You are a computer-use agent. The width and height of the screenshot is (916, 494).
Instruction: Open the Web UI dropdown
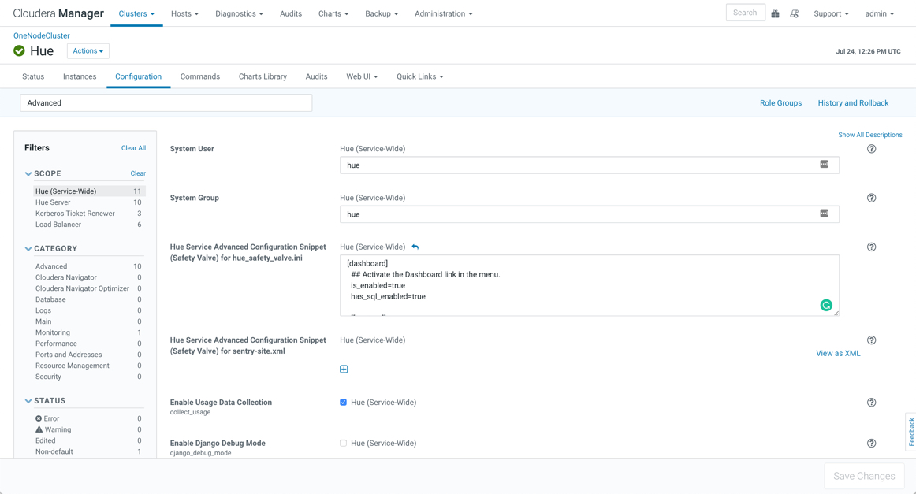362,76
